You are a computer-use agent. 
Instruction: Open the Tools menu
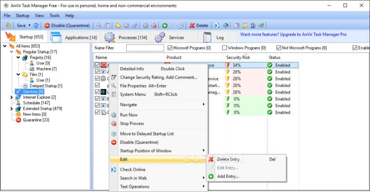(x=55, y=16)
